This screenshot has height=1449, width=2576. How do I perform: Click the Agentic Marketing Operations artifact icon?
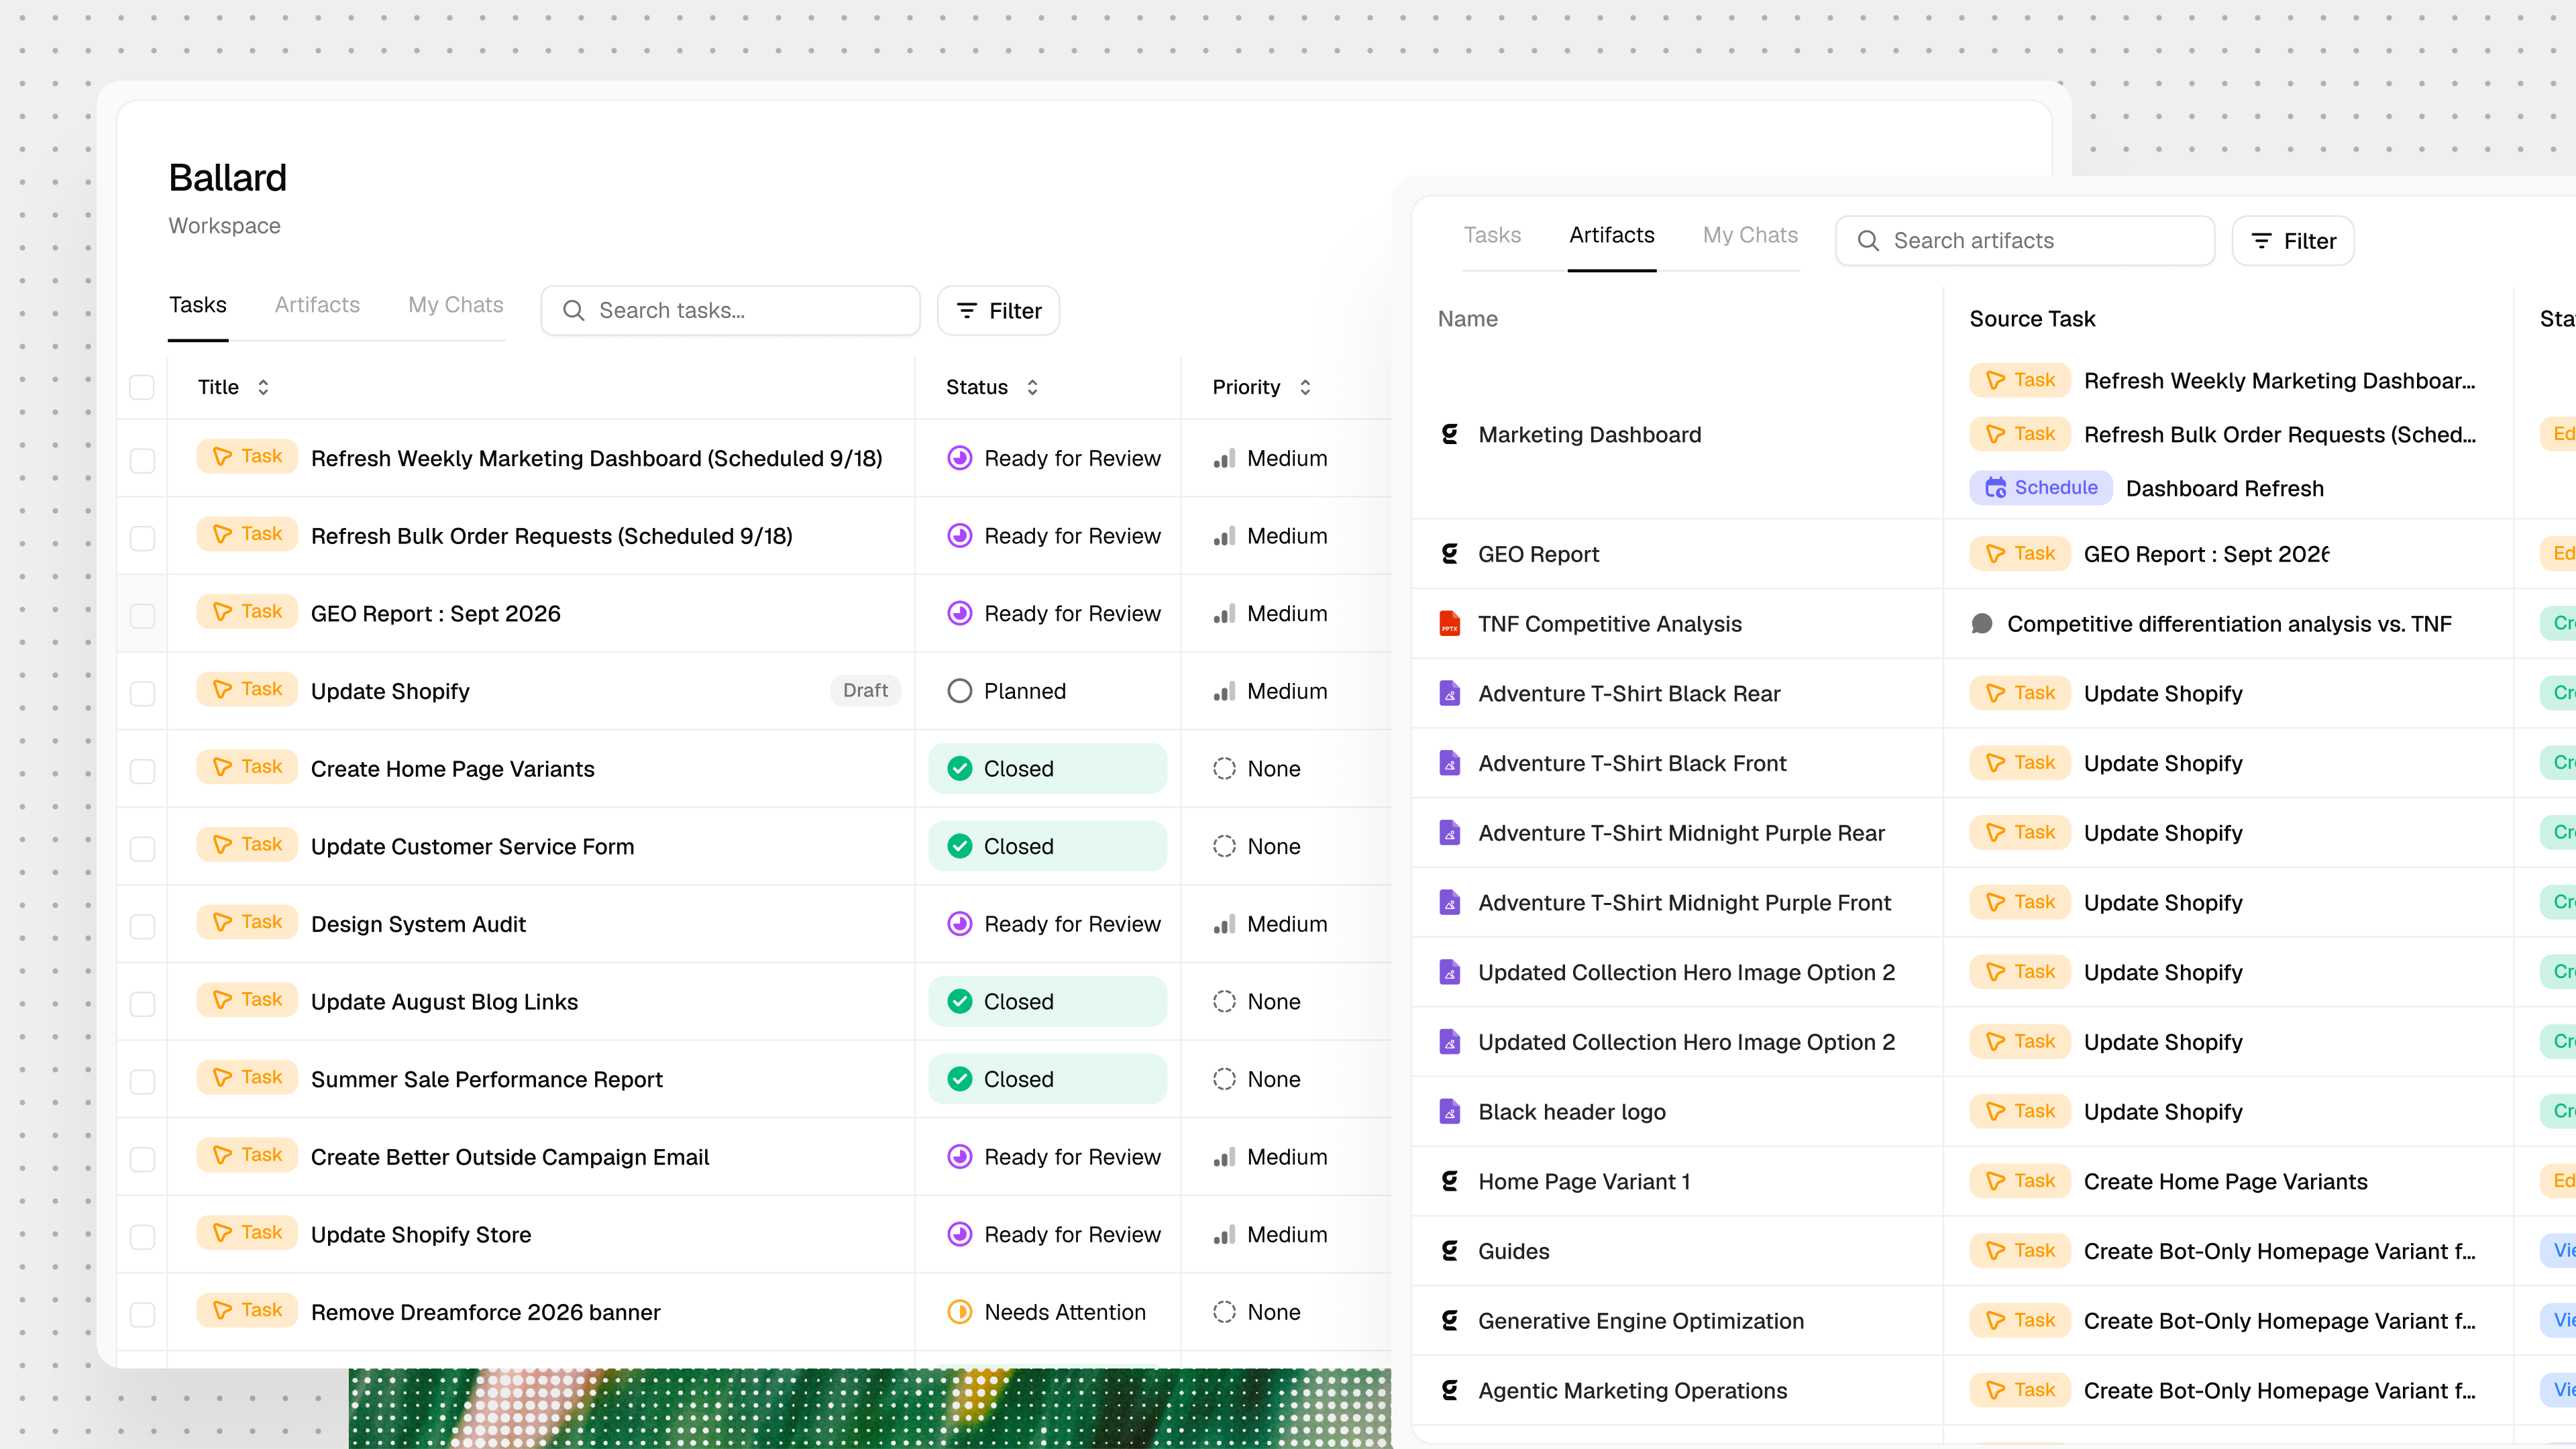pos(1449,1390)
